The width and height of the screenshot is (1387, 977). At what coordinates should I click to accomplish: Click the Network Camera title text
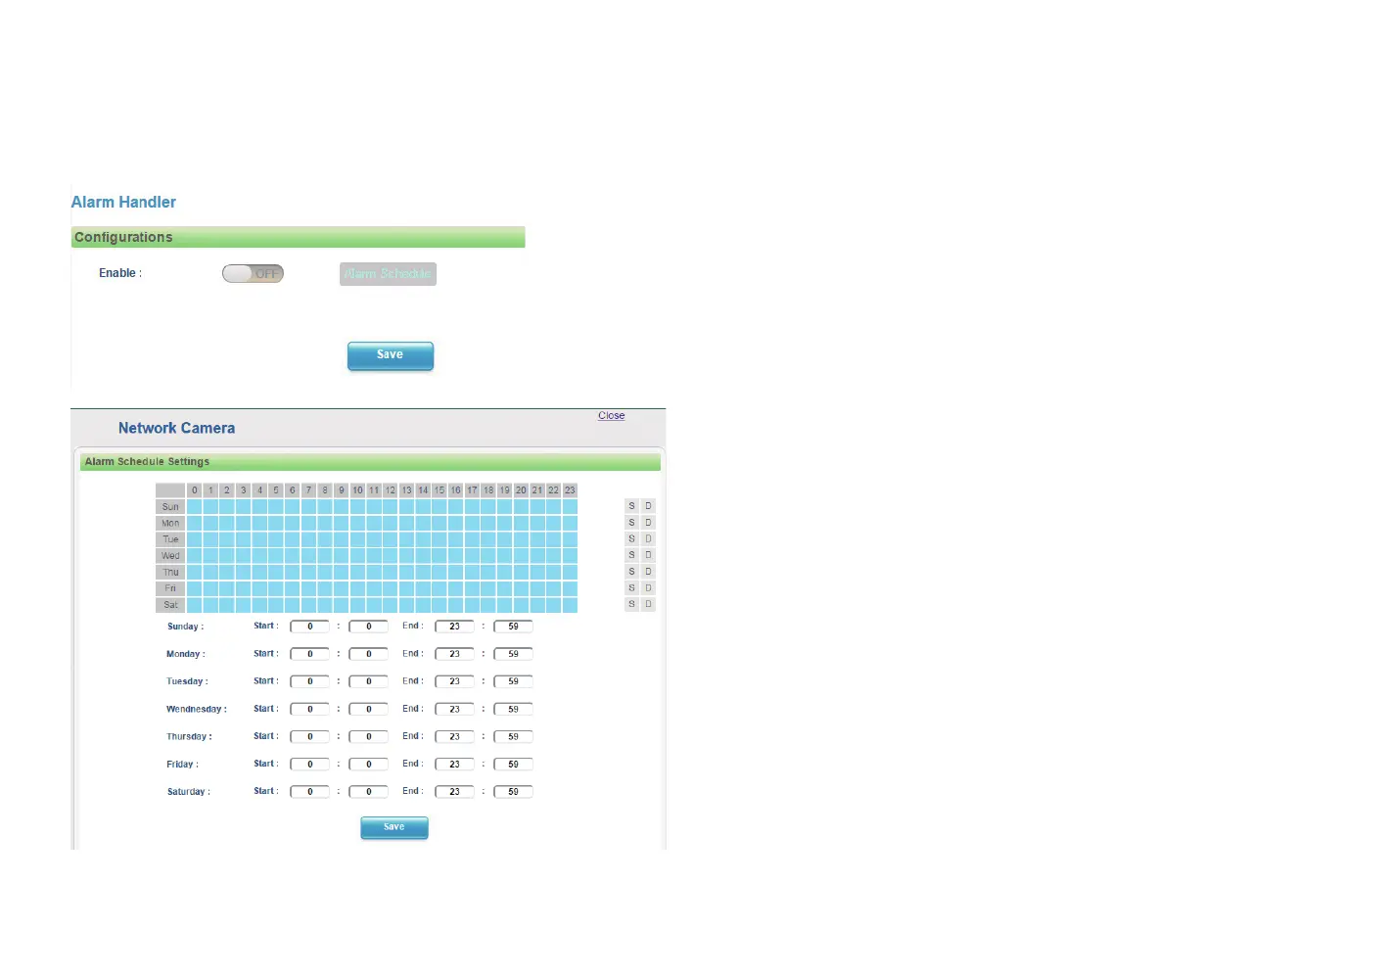coord(176,428)
